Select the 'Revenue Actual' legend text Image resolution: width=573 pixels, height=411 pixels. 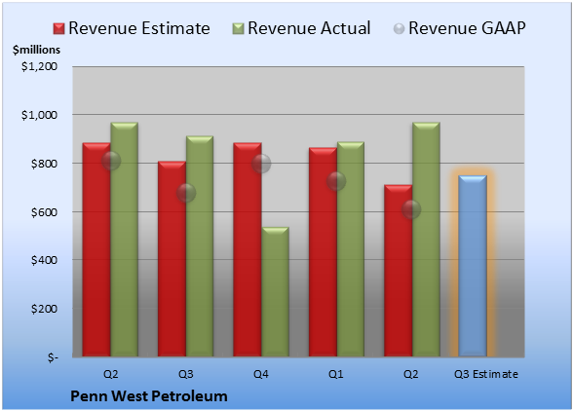click(x=309, y=28)
